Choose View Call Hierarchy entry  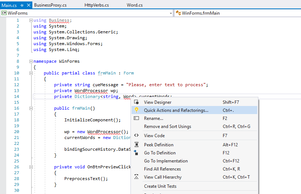pyautogui.click(x=194, y=177)
